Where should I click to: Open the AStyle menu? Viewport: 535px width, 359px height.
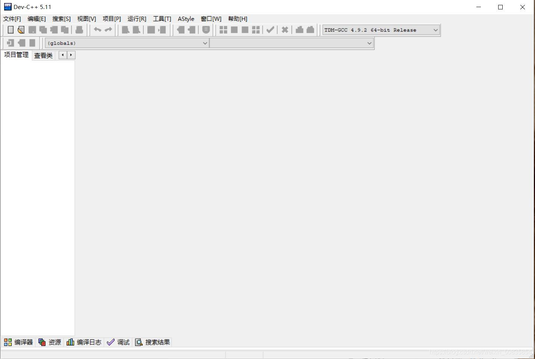[x=186, y=19]
